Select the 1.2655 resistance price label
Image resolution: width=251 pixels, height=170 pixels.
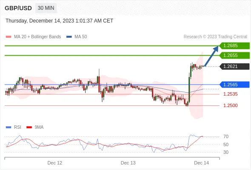click(234, 56)
